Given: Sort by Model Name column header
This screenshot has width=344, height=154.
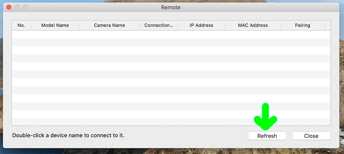Looking at the screenshot, I should [x=55, y=25].
